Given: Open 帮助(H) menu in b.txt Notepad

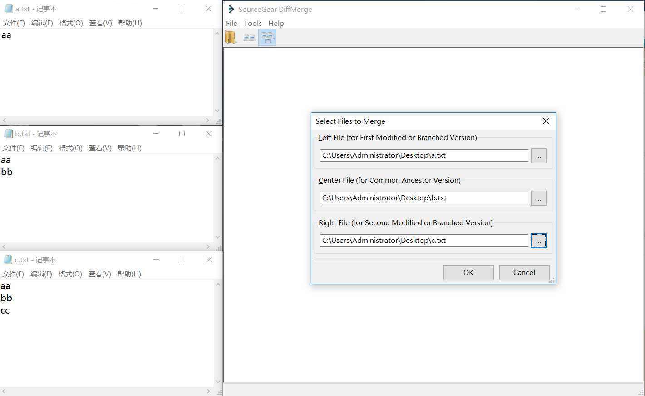Looking at the screenshot, I should [129, 148].
